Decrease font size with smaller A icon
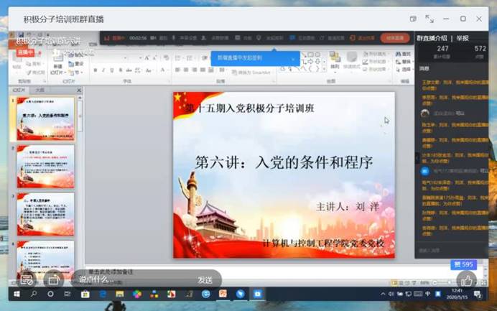This screenshot has height=311, width=497. (154, 58)
